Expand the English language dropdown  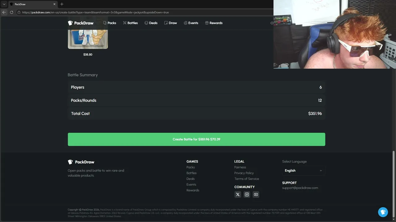(303, 171)
